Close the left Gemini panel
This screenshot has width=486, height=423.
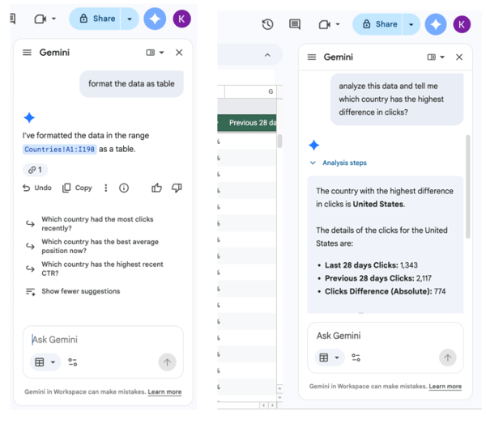coord(179,53)
